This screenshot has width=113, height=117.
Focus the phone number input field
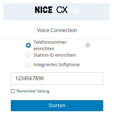[57, 79]
